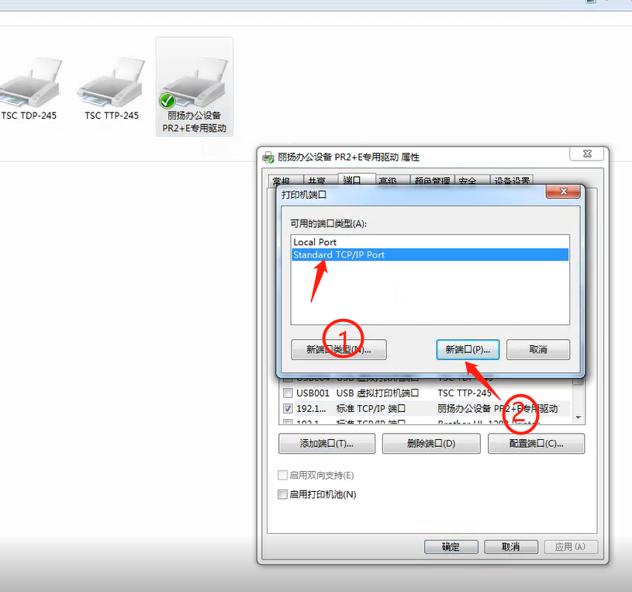This screenshot has width=632, height=592.
Task: Check the USB001 port checkbox
Action: tap(288, 393)
